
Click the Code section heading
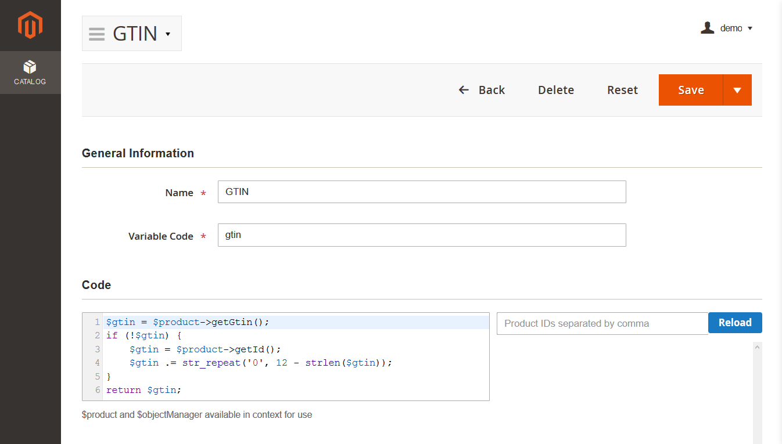point(96,285)
